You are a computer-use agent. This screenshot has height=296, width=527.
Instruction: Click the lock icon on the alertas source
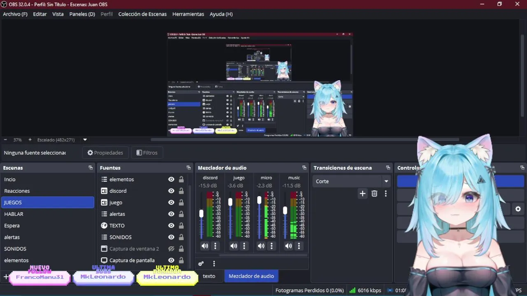(x=181, y=214)
